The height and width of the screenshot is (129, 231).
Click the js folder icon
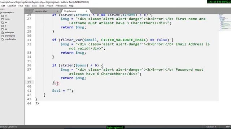3,26
